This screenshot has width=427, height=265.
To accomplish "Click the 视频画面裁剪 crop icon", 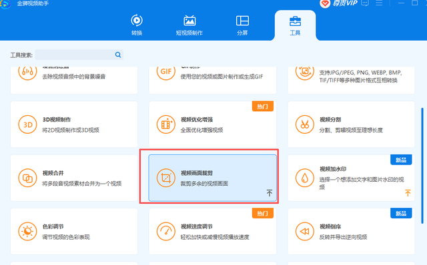I will (166, 178).
